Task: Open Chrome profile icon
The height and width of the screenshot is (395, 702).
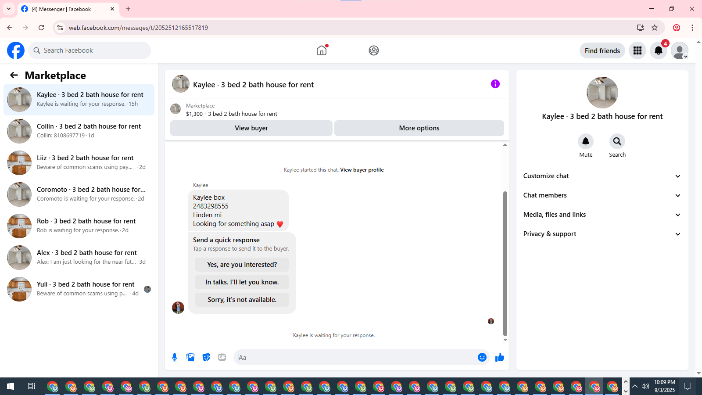Action: coord(677,28)
